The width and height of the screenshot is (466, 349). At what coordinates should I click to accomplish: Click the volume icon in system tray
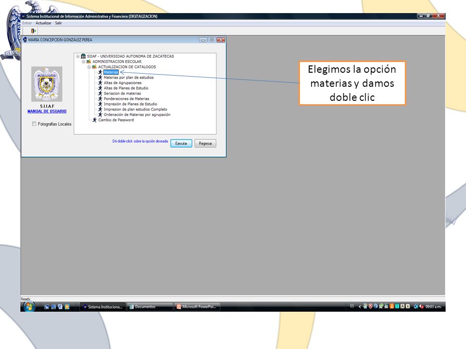tap(421, 306)
